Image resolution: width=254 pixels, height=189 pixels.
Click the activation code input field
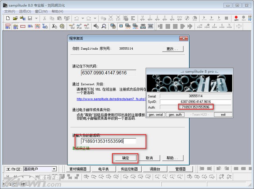(108, 141)
